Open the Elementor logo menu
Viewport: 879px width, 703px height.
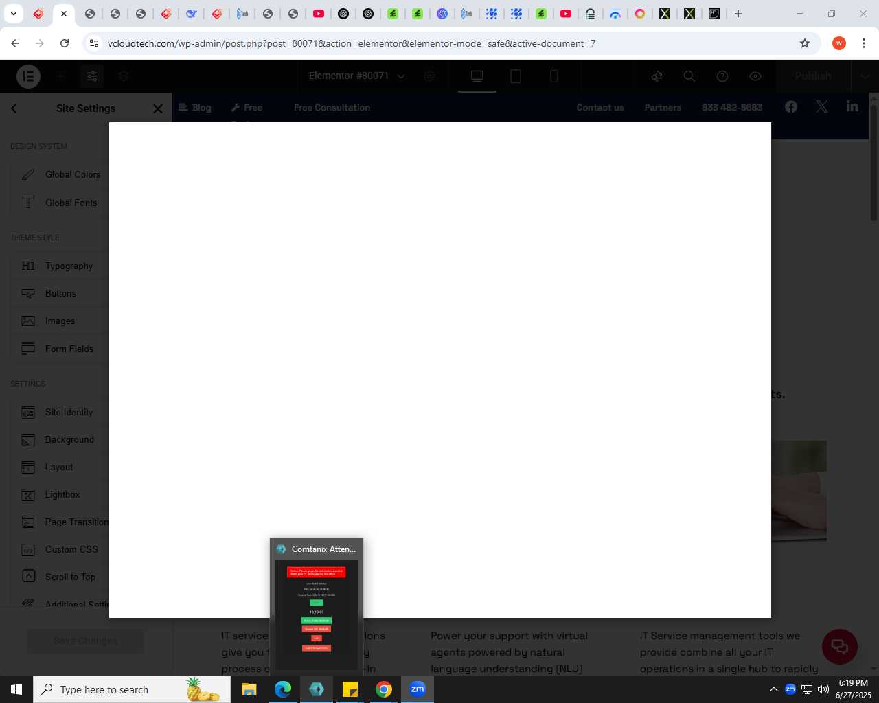pyautogui.click(x=28, y=76)
